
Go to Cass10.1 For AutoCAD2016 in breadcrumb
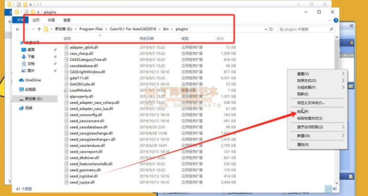pyautogui.click(x=133, y=29)
